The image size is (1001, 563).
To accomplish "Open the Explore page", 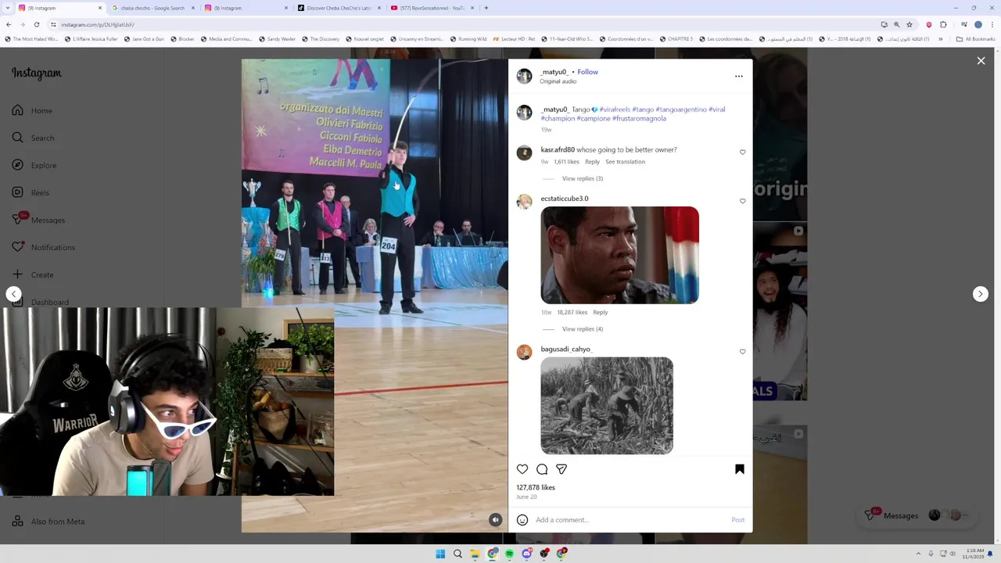I will pos(34,165).
